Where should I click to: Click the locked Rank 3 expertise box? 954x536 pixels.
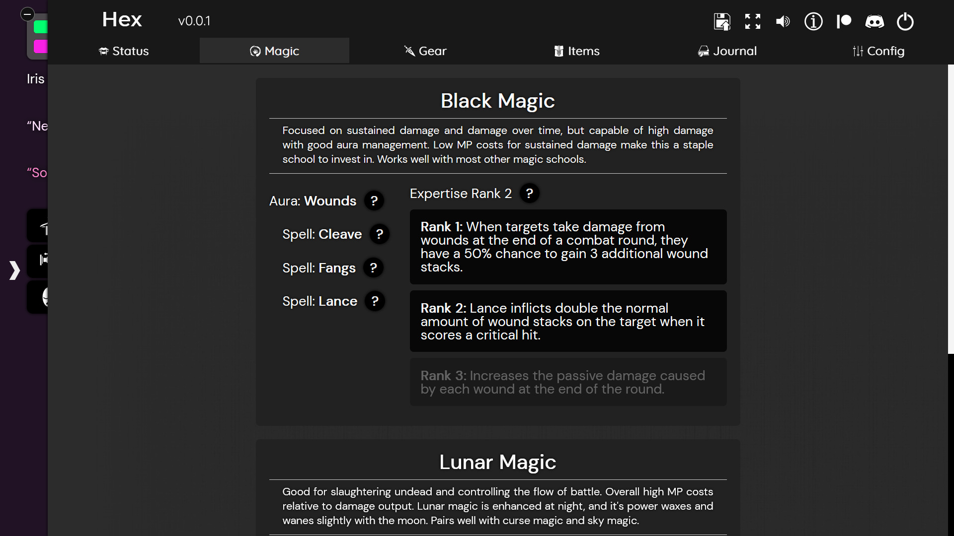point(568,382)
